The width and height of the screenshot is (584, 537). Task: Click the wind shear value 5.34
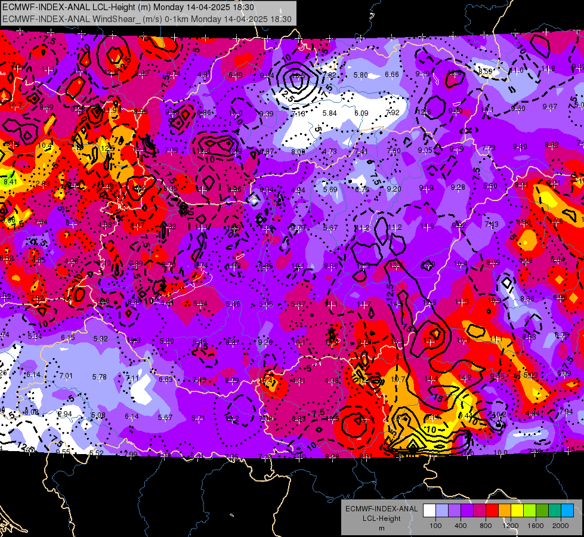click(x=35, y=337)
